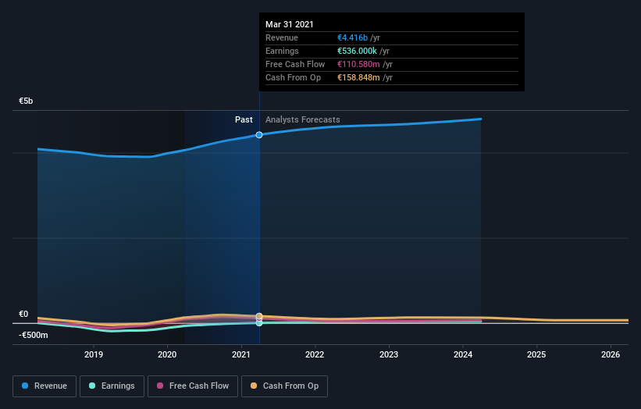Click the Earnings row label in tooltip
Screen dimensions: 641x409
point(282,51)
